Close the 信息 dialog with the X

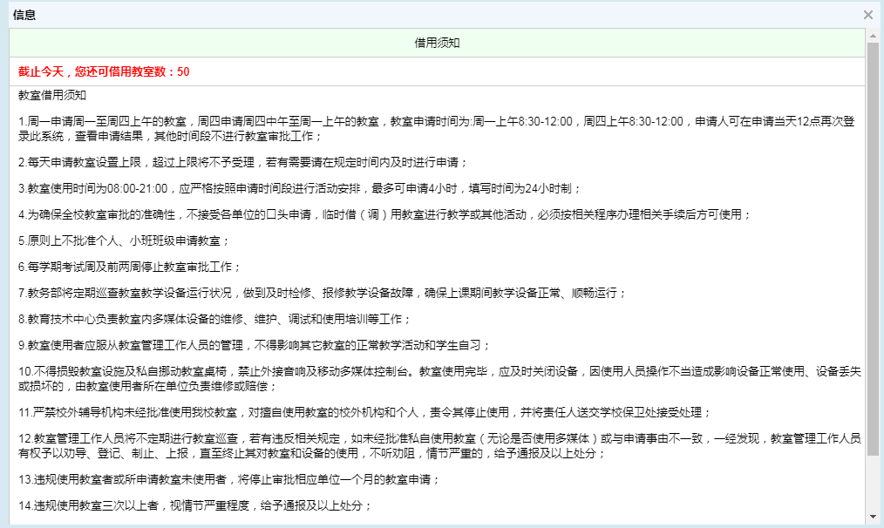point(867,15)
